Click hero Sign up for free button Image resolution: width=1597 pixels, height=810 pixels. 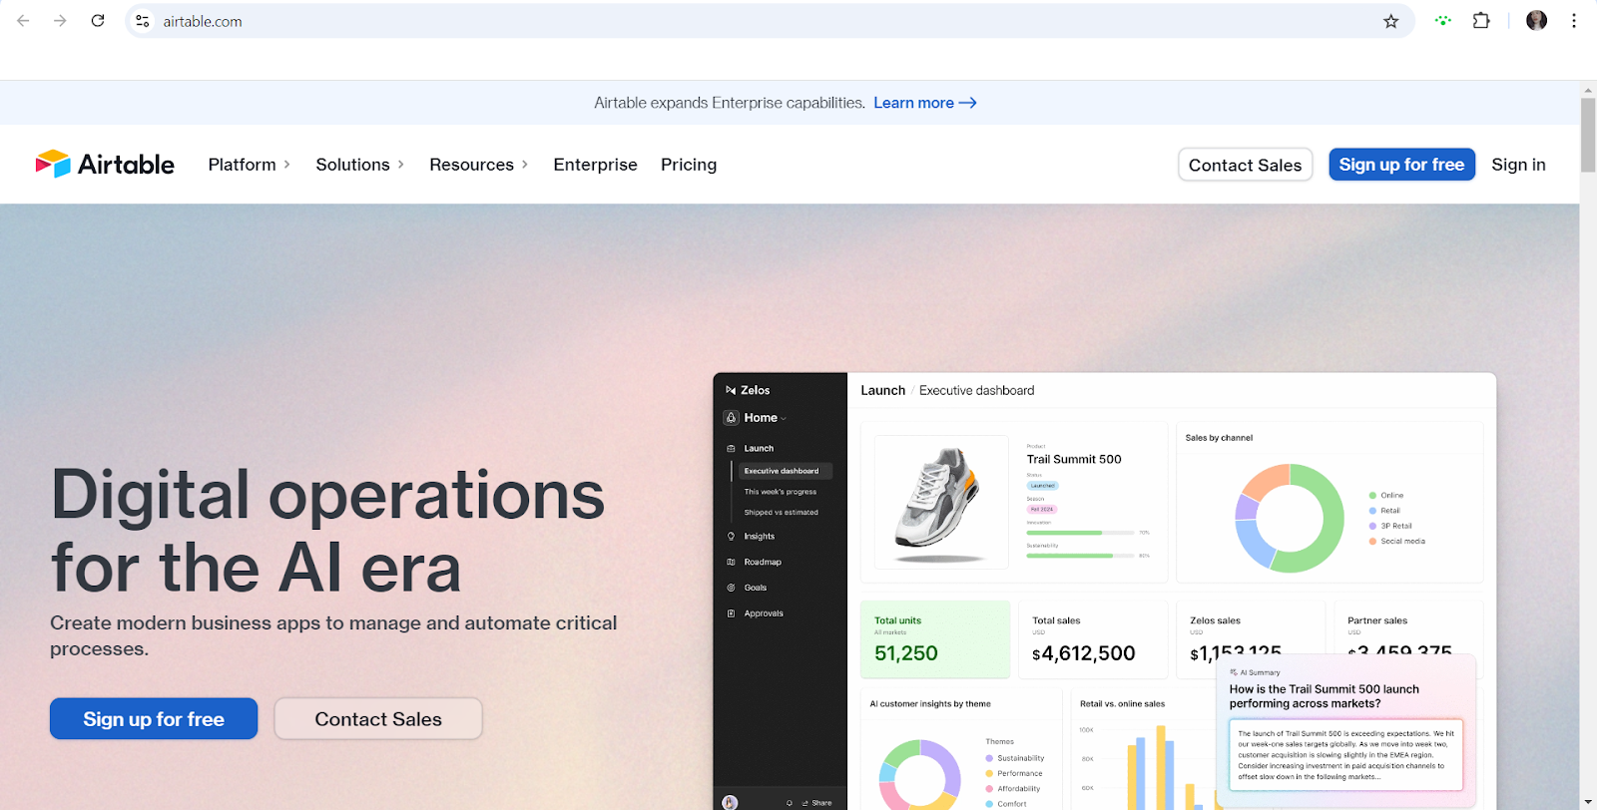pos(154,719)
